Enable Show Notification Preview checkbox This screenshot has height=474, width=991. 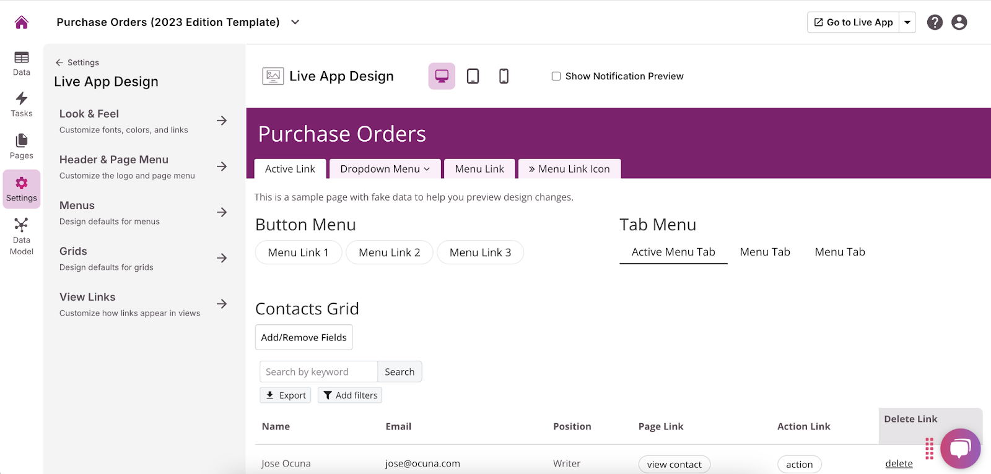coord(556,76)
